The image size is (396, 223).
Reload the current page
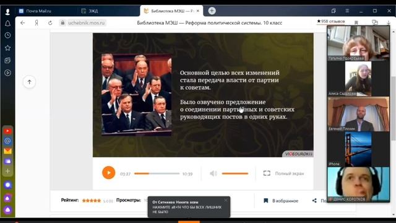(50, 23)
